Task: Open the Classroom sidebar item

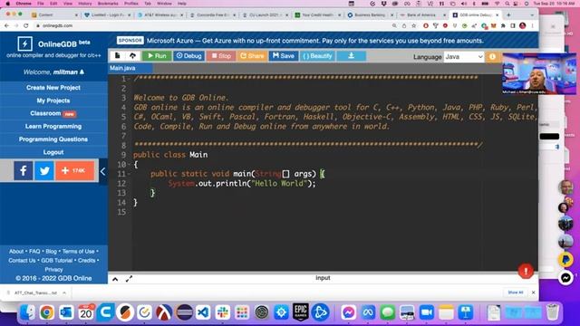Action: pyautogui.click(x=53, y=113)
